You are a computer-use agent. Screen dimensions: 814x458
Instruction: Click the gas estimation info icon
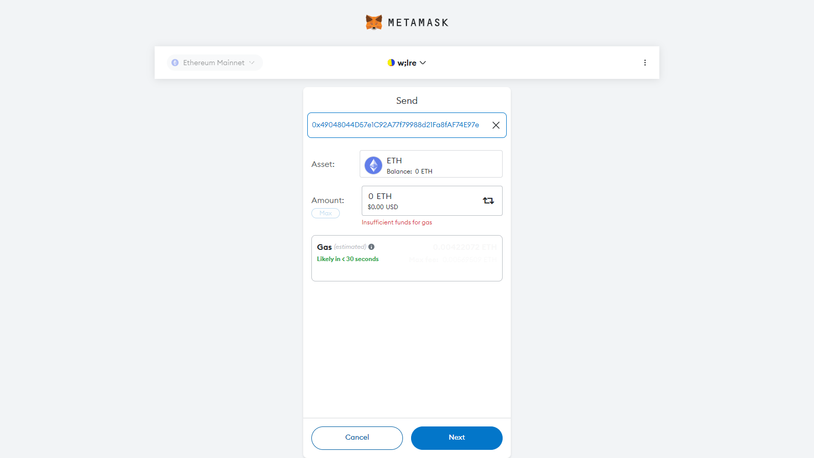pyautogui.click(x=371, y=247)
